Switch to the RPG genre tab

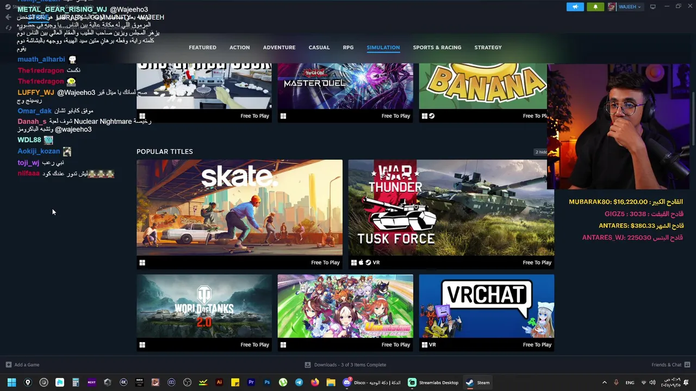[x=348, y=47]
